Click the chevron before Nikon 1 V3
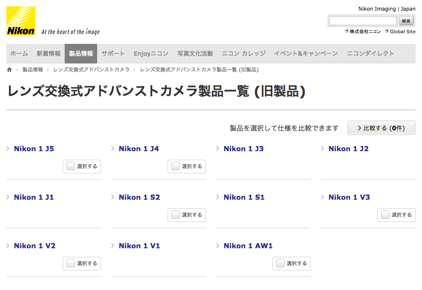 pos(322,197)
